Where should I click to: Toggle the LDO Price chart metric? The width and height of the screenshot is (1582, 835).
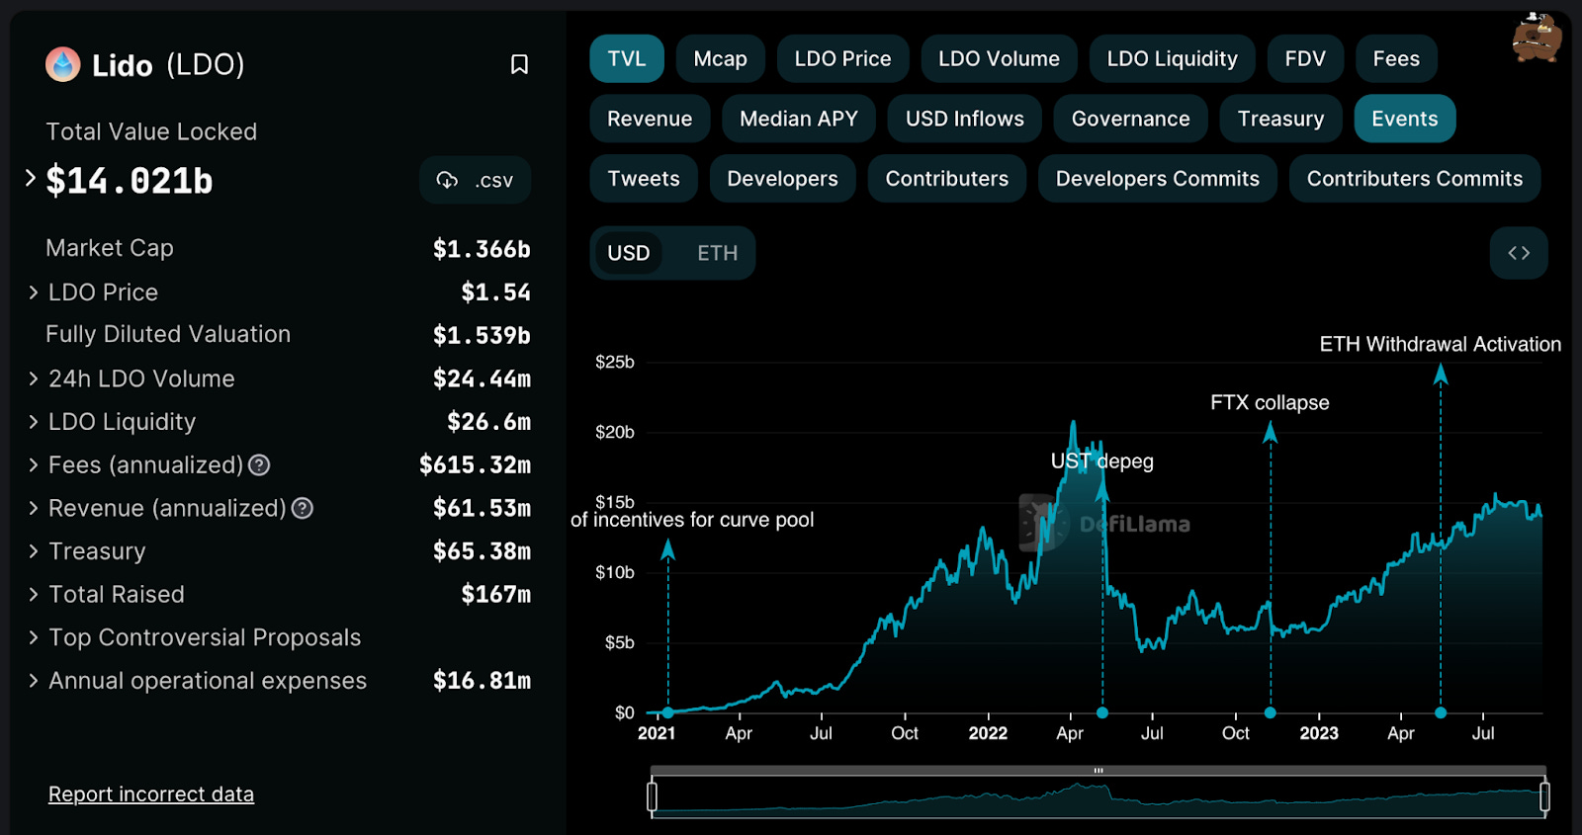tap(842, 59)
